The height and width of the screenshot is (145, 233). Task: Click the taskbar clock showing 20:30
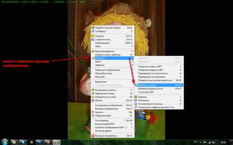223,142
